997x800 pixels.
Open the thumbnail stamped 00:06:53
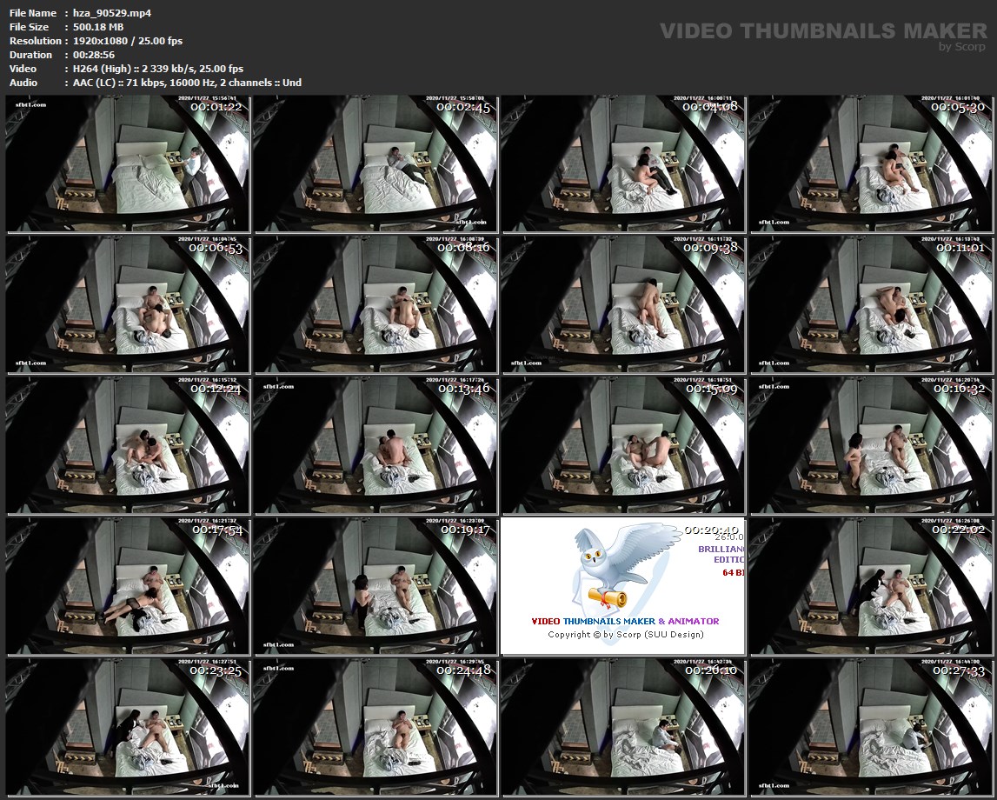(x=129, y=304)
